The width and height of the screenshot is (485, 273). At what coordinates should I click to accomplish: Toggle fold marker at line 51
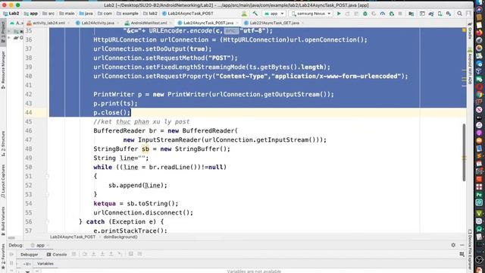(x=47, y=177)
